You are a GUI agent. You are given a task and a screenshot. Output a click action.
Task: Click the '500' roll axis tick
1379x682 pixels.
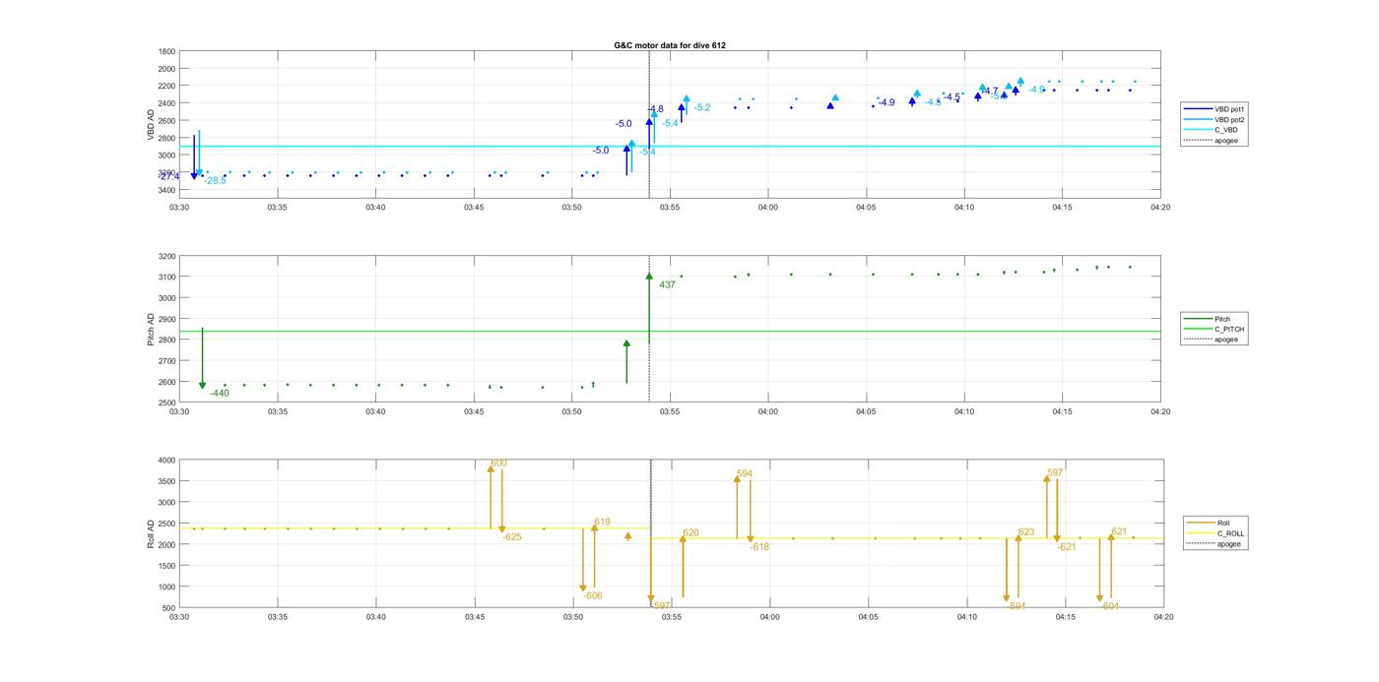[169, 608]
